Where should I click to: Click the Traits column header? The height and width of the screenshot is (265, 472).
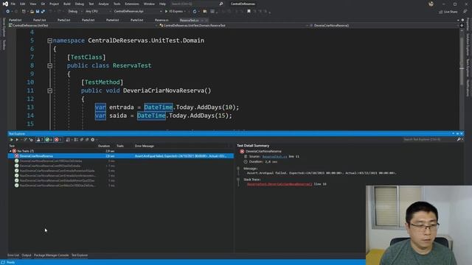point(120,146)
